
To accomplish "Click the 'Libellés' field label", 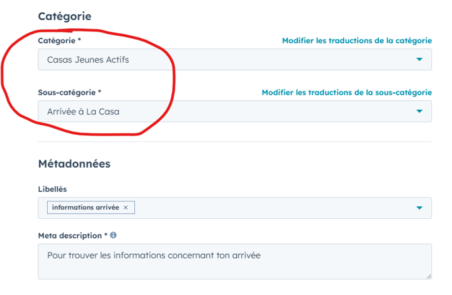I will [53, 189].
